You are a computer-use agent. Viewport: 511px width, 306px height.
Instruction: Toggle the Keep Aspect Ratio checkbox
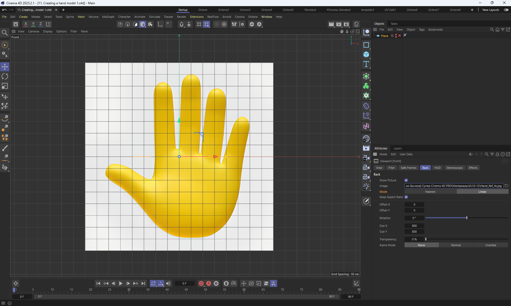[x=406, y=197]
